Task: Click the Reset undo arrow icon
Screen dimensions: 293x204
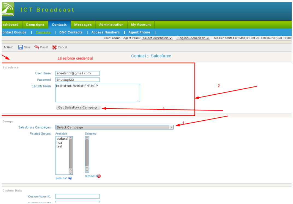Action: click(37, 47)
